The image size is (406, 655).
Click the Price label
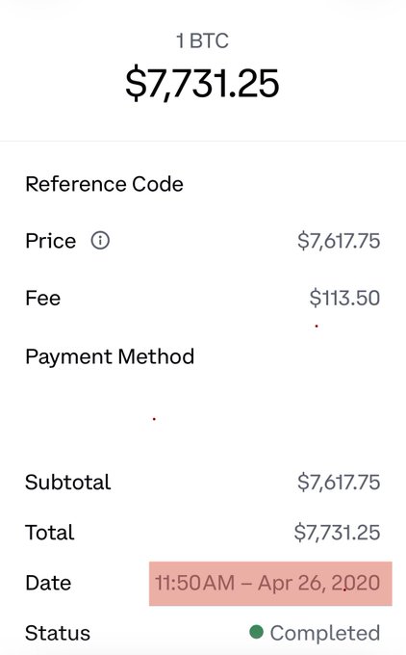[x=50, y=241]
